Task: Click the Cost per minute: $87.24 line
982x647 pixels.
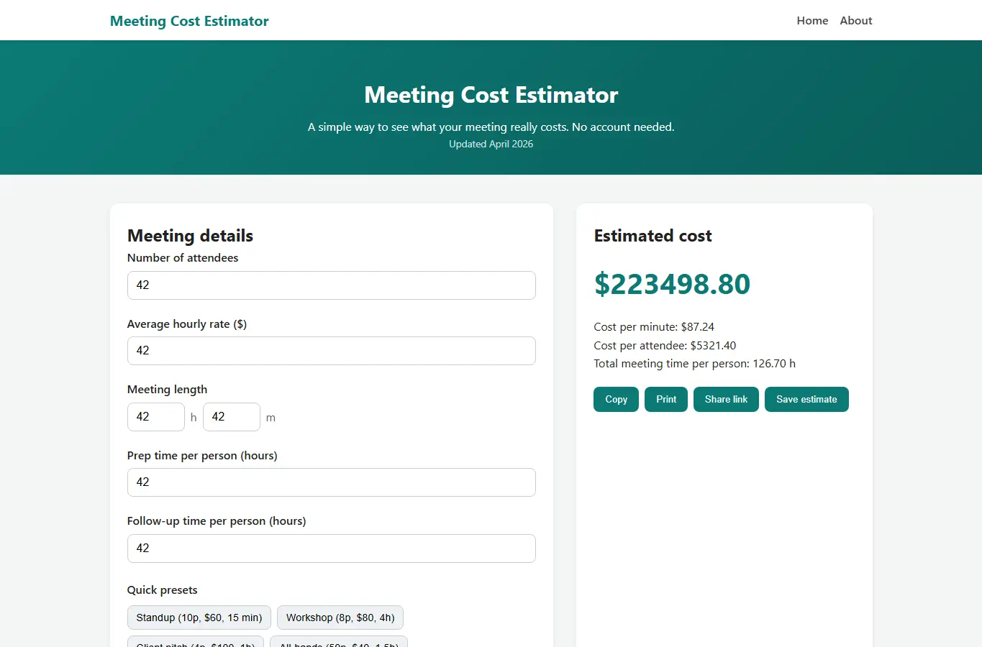Action: [654, 327]
